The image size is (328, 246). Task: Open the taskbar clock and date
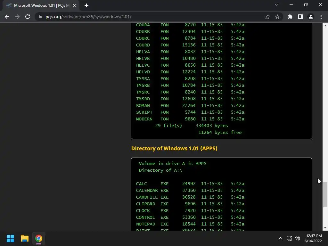pos(313,238)
